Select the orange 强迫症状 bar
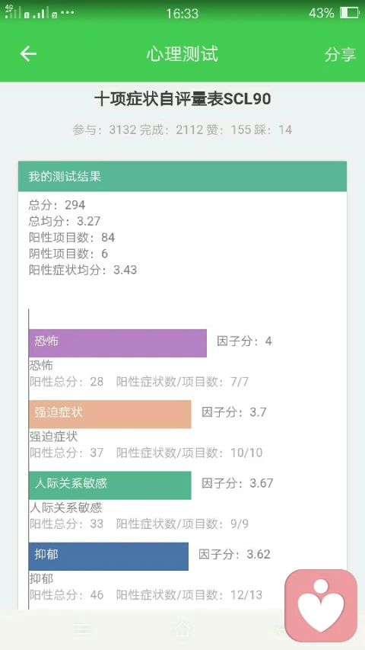This screenshot has width=365, height=650. 110,414
